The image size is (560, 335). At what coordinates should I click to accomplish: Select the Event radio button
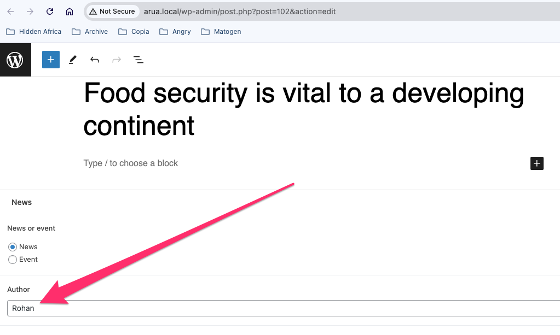click(x=13, y=260)
